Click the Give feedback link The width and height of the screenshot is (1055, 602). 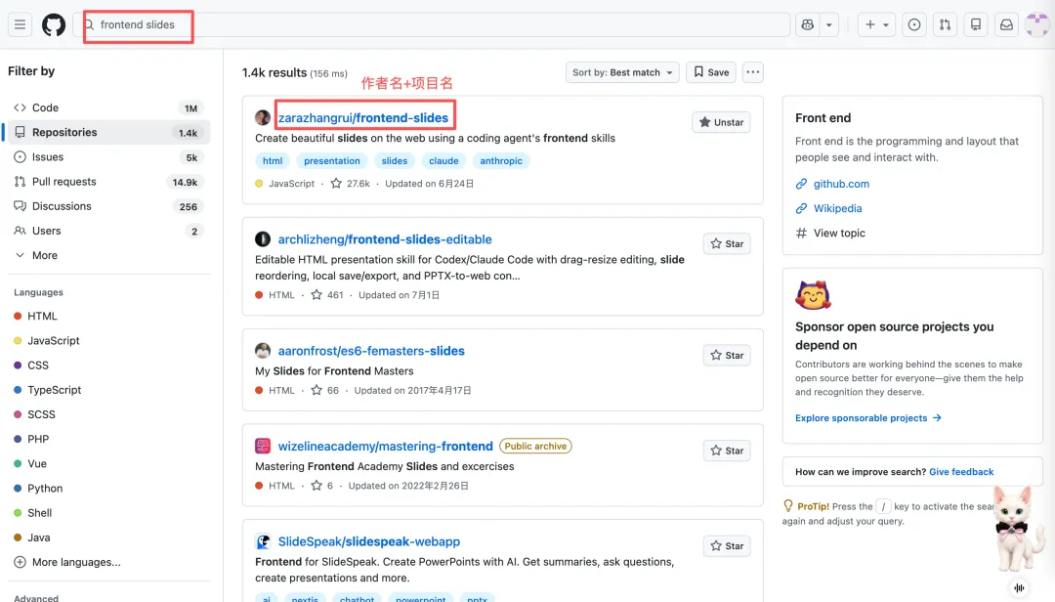pos(961,472)
